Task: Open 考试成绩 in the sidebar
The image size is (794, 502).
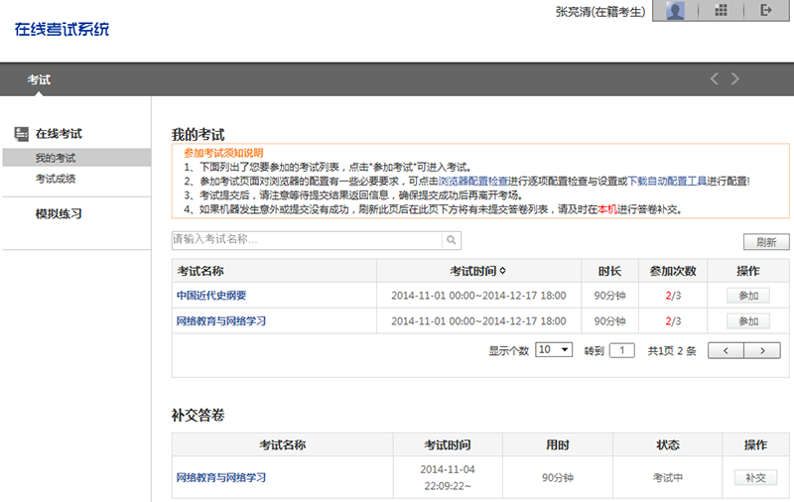Action: [56, 179]
